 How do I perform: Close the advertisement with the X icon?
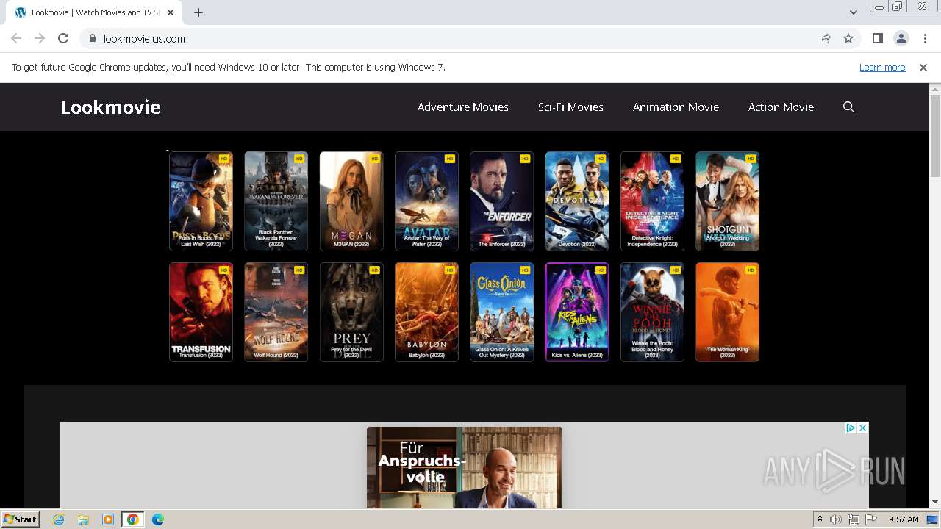point(863,428)
